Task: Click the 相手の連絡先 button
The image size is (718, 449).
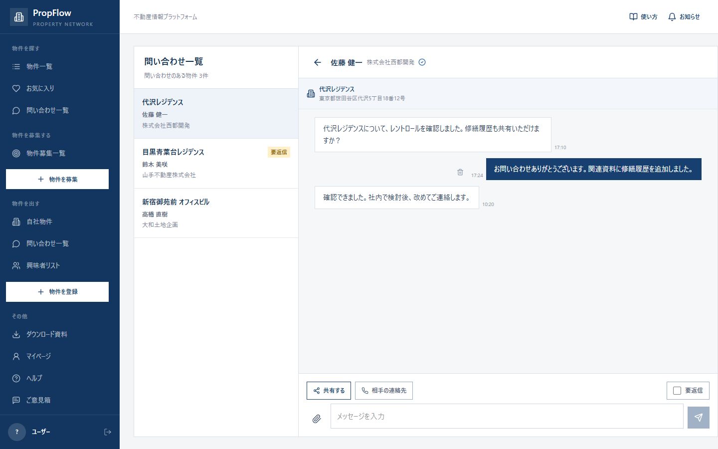Action: pyautogui.click(x=384, y=391)
